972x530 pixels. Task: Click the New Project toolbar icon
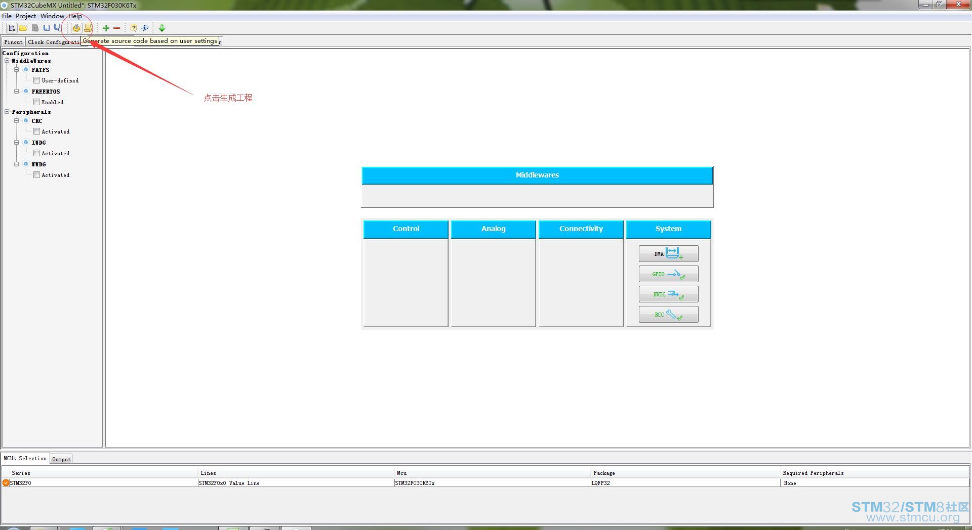coord(12,28)
